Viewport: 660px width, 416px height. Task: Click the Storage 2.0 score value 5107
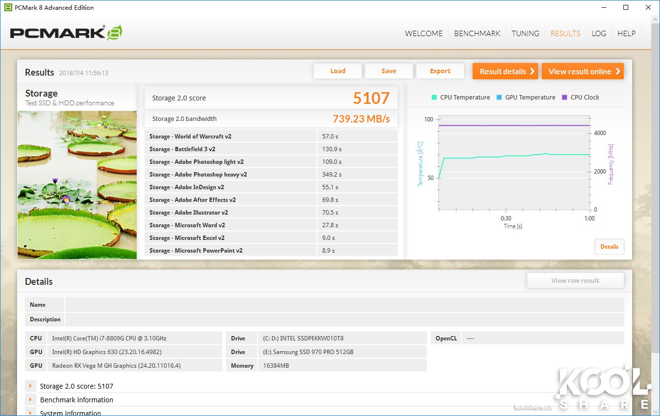(371, 99)
